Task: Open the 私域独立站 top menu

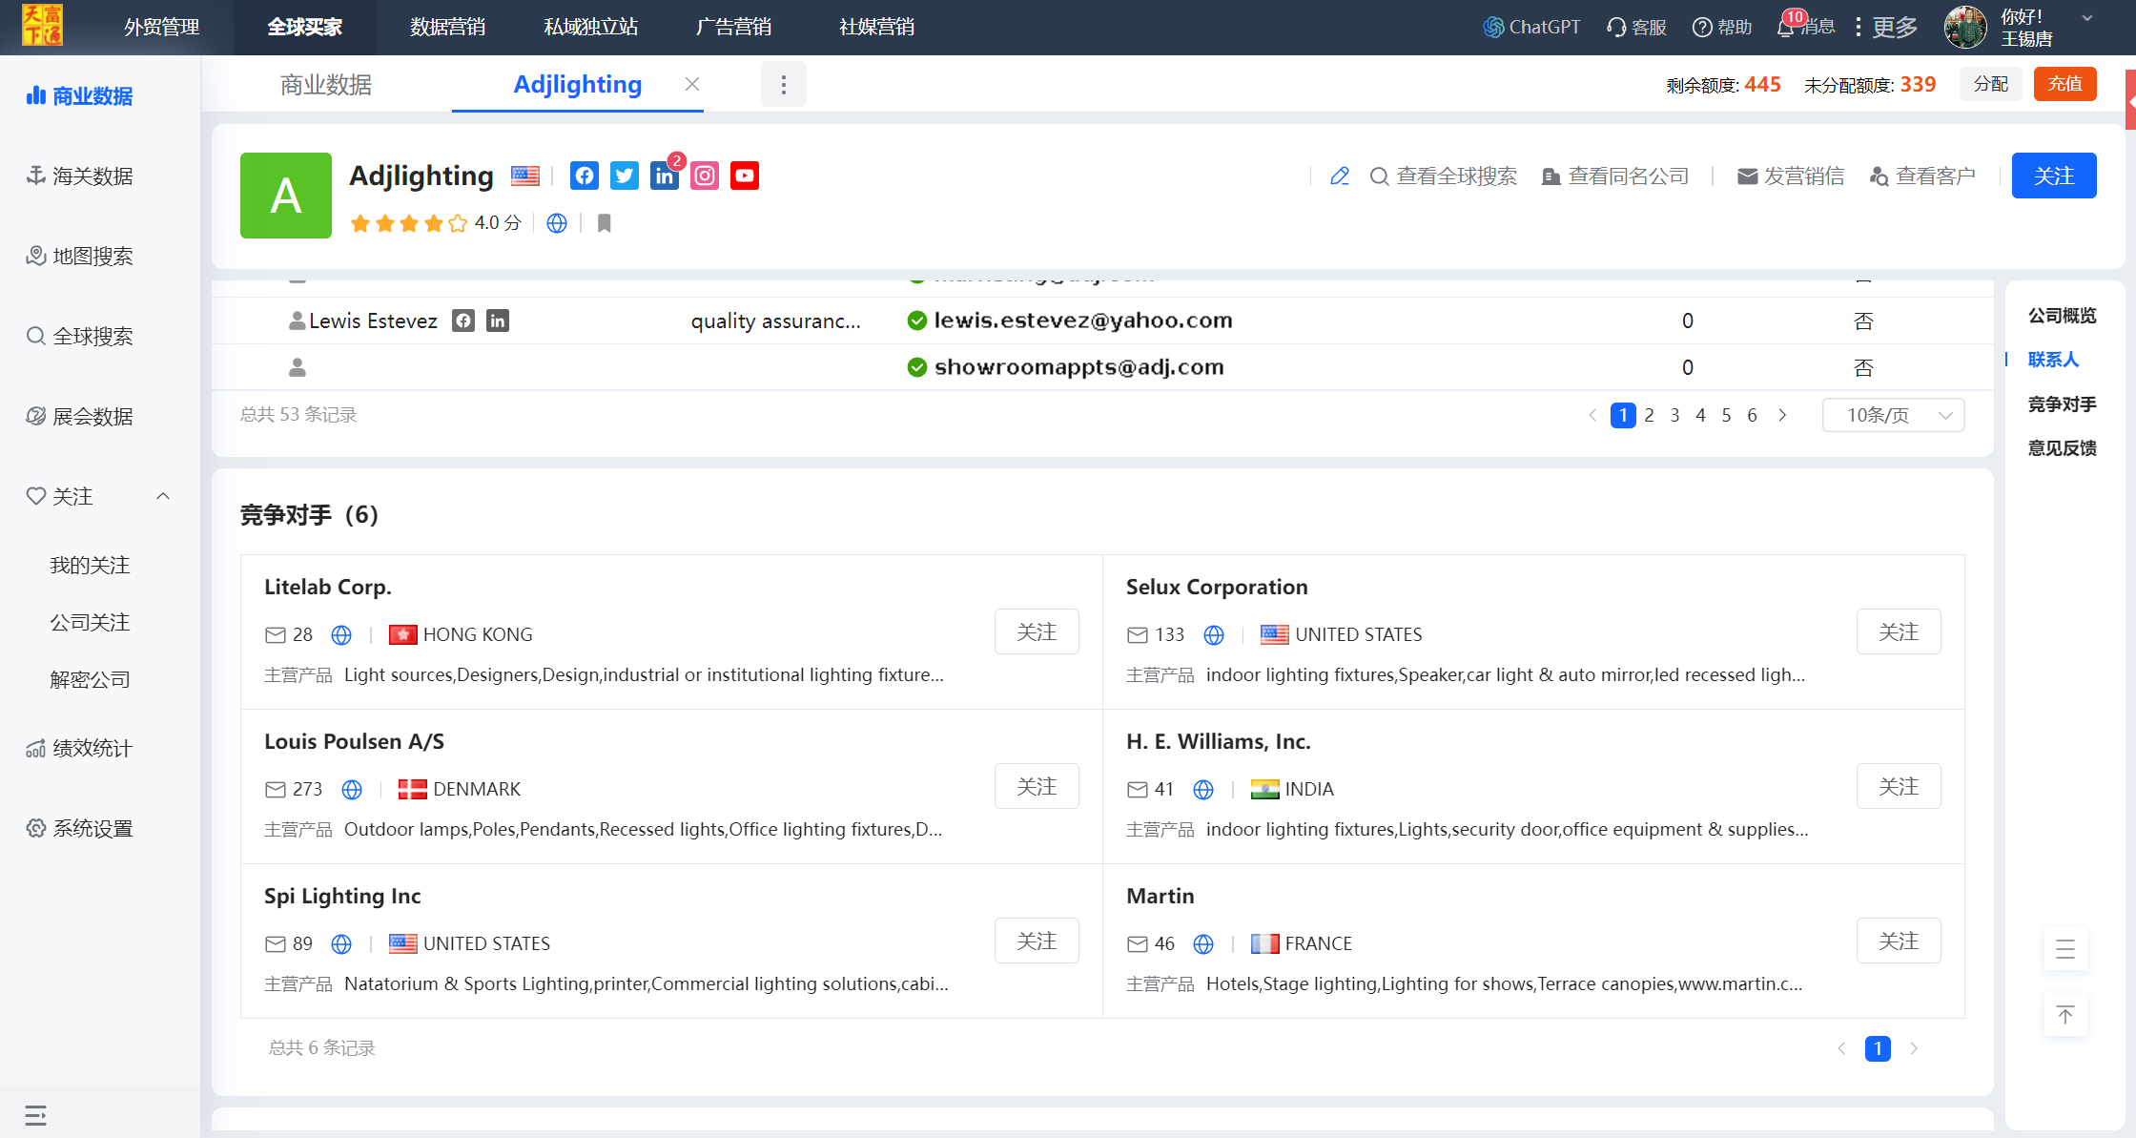Action: click(591, 27)
